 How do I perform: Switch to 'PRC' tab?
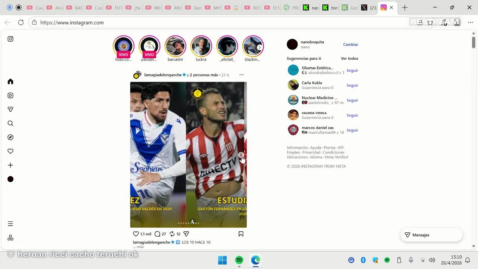click(291, 7)
